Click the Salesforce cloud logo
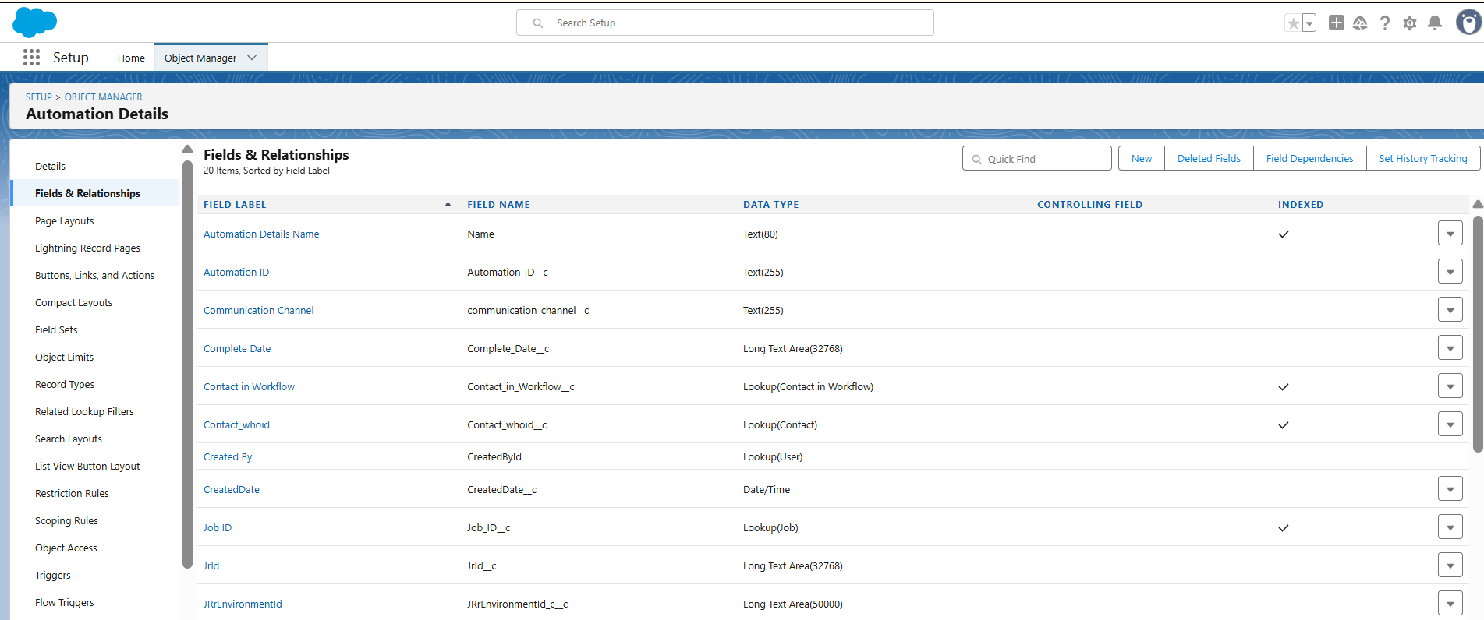 (x=34, y=23)
